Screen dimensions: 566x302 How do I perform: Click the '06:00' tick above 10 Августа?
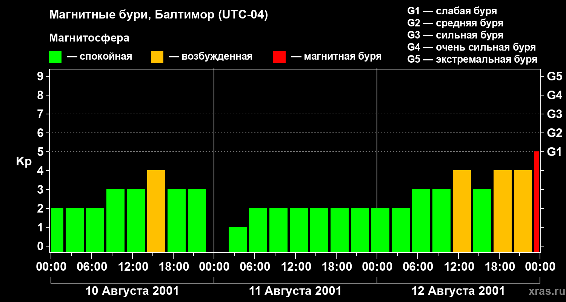[x=92, y=267]
